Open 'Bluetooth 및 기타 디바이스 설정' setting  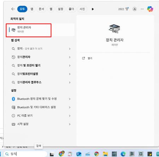pos(40,107)
